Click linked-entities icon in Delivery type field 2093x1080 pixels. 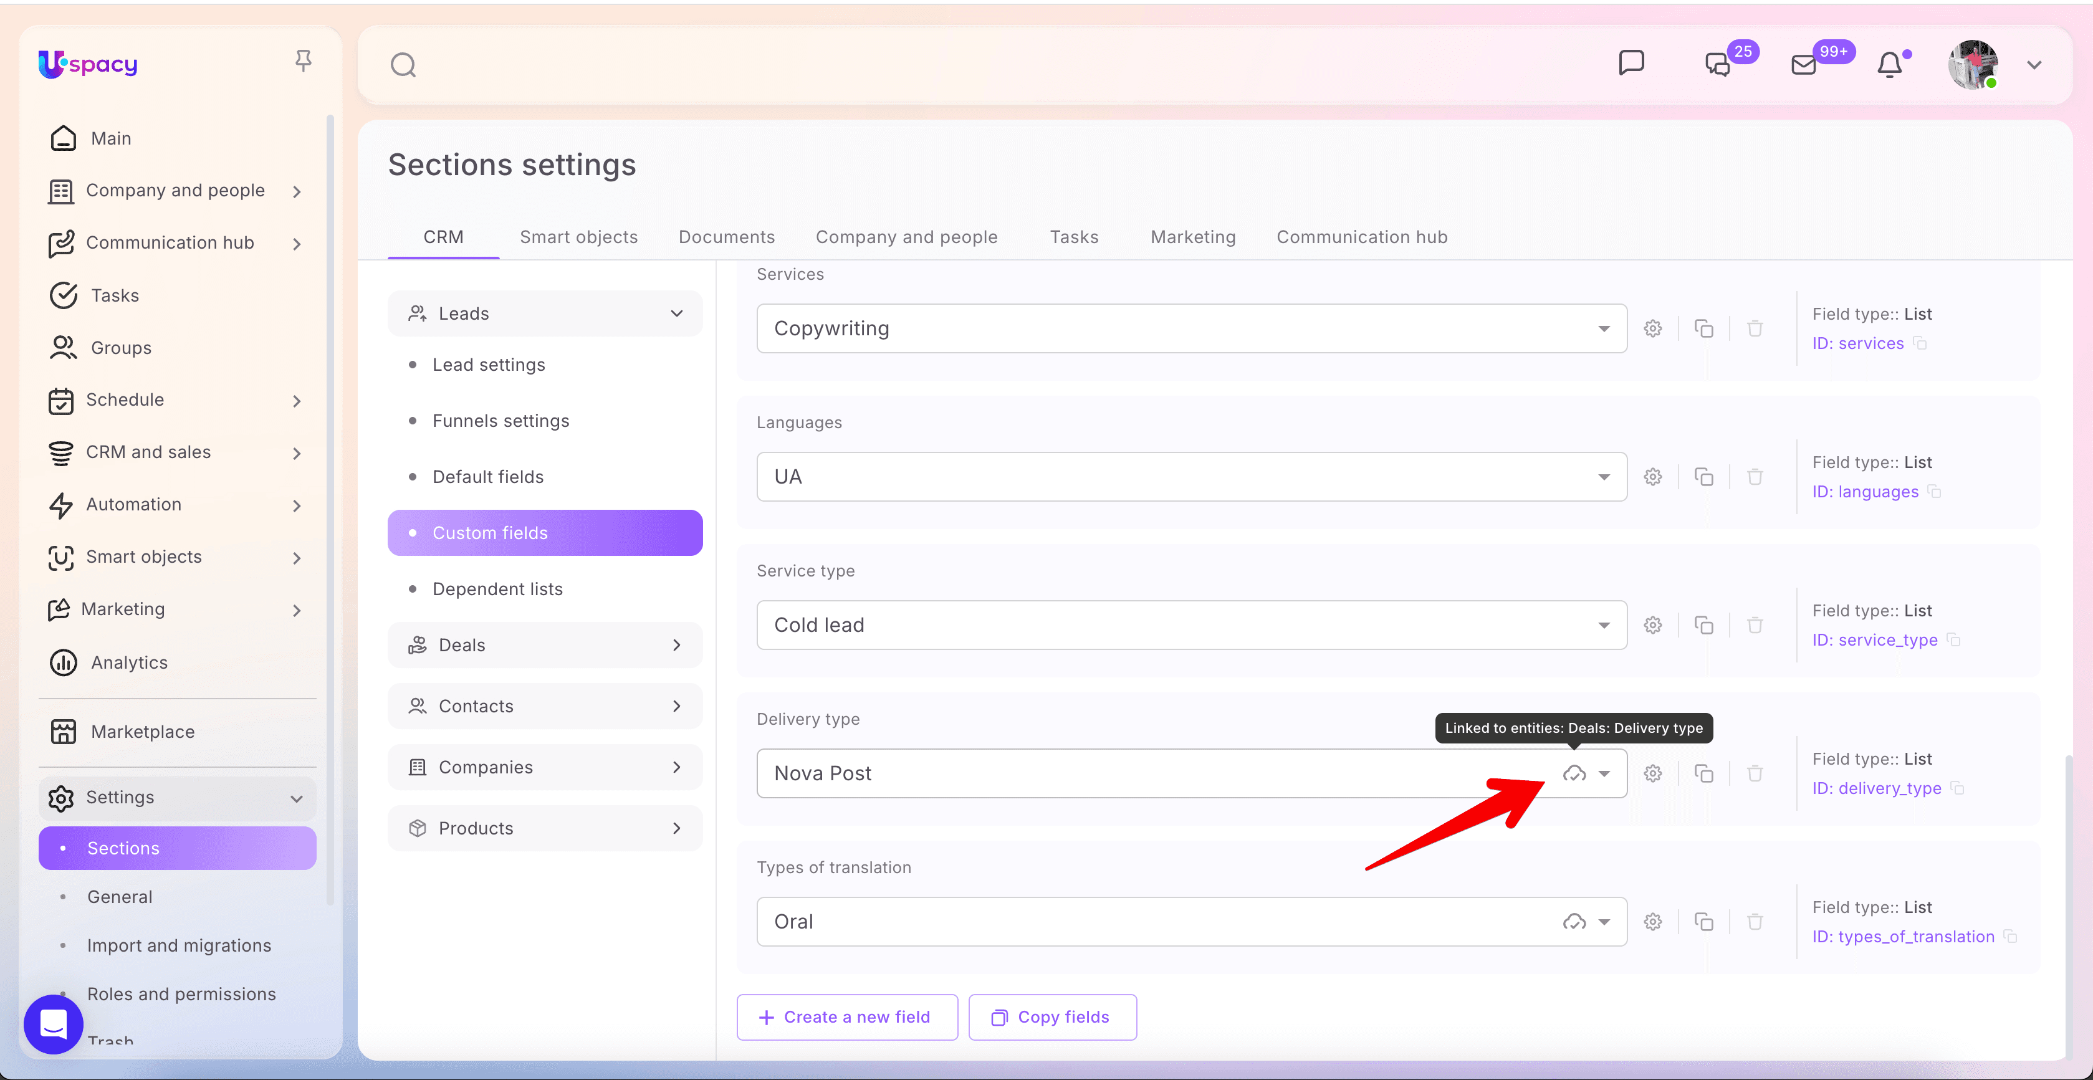1574,773
